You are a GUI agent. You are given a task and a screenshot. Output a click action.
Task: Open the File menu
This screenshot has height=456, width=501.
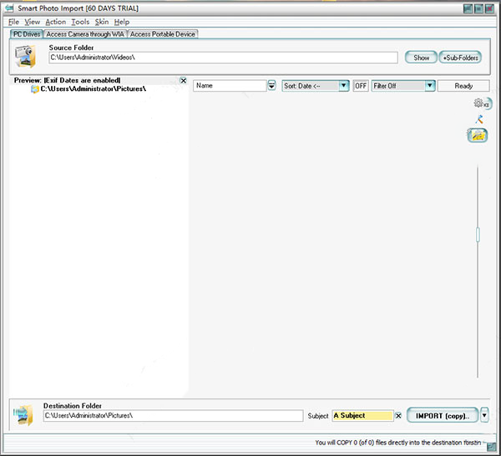pos(13,22)
